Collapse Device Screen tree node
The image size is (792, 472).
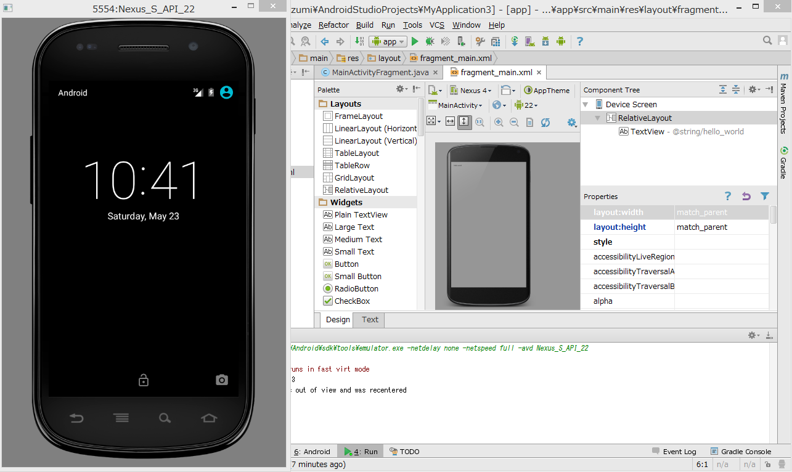pos(585,105)
